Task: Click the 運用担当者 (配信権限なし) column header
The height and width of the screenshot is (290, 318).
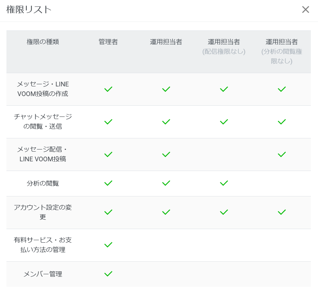Action: (224, 47)
